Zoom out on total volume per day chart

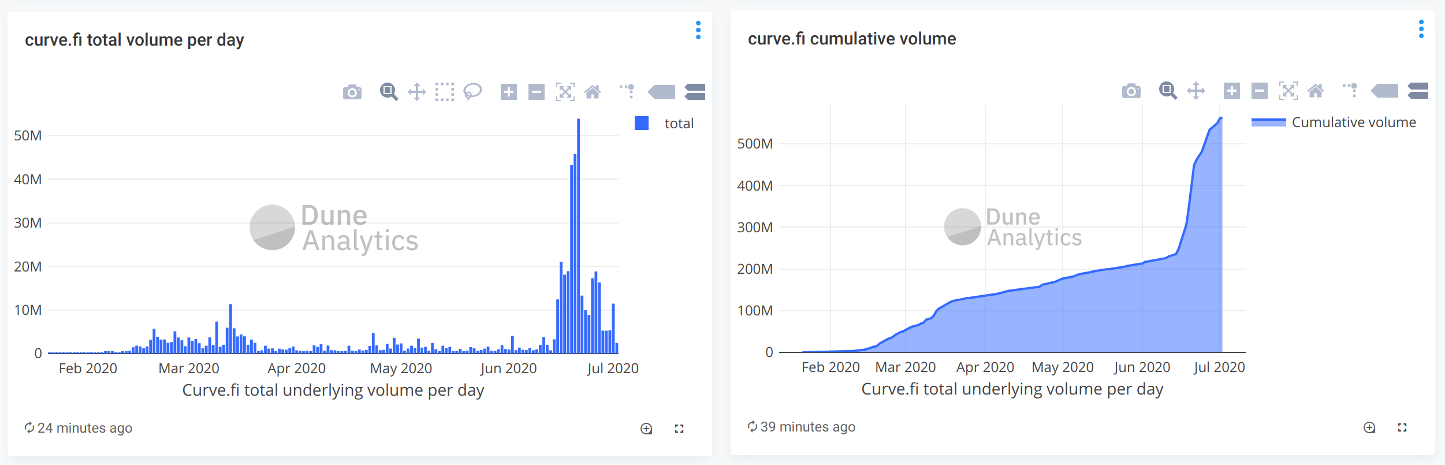coord(537,92)
